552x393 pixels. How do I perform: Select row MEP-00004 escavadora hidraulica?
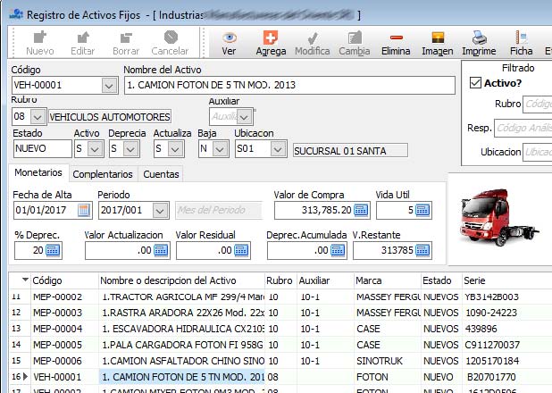280,329
